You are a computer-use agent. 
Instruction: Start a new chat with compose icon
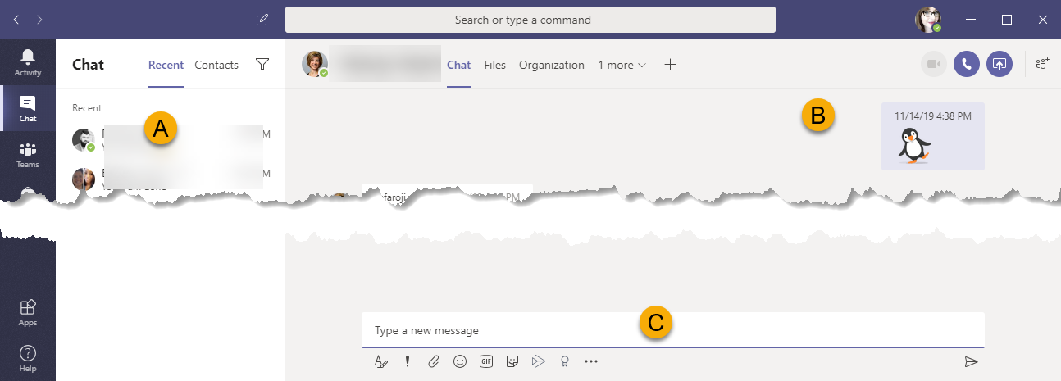pos(262,20)
